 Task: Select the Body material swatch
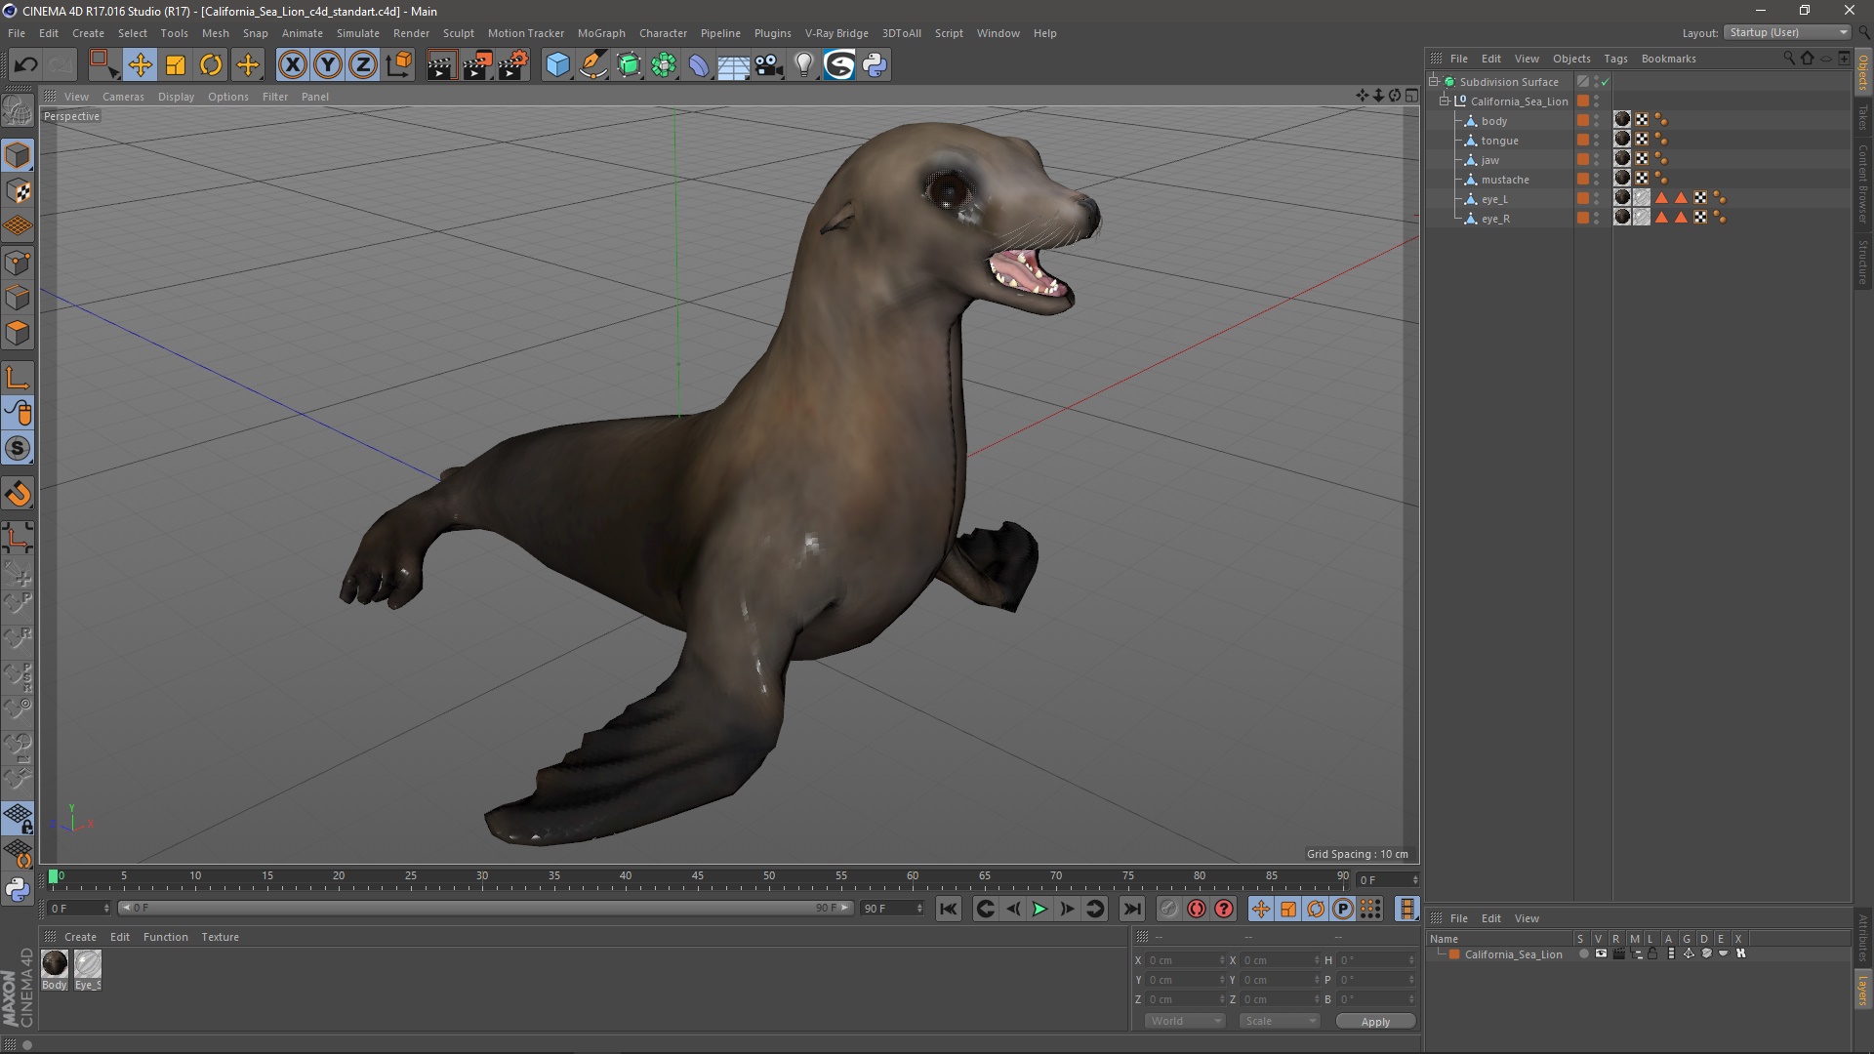click(x=55, y=964)
